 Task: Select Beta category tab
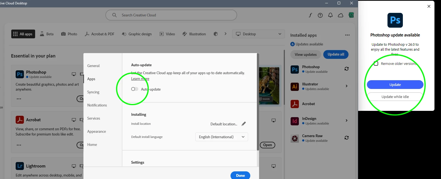47,34
